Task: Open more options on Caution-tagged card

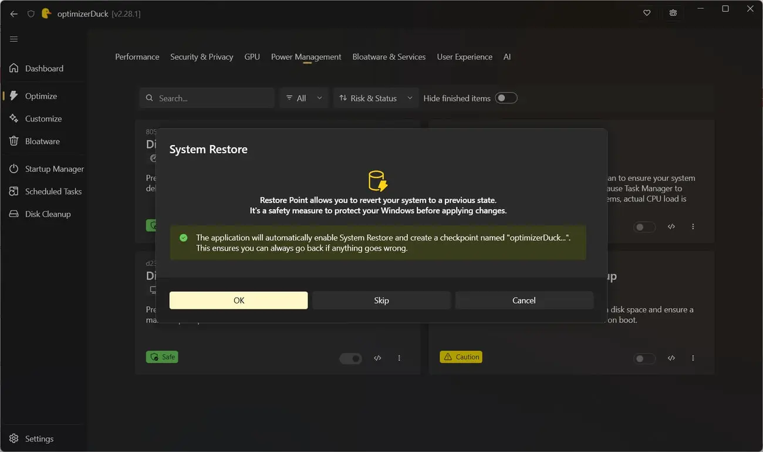Action: [x=693, y=358]
